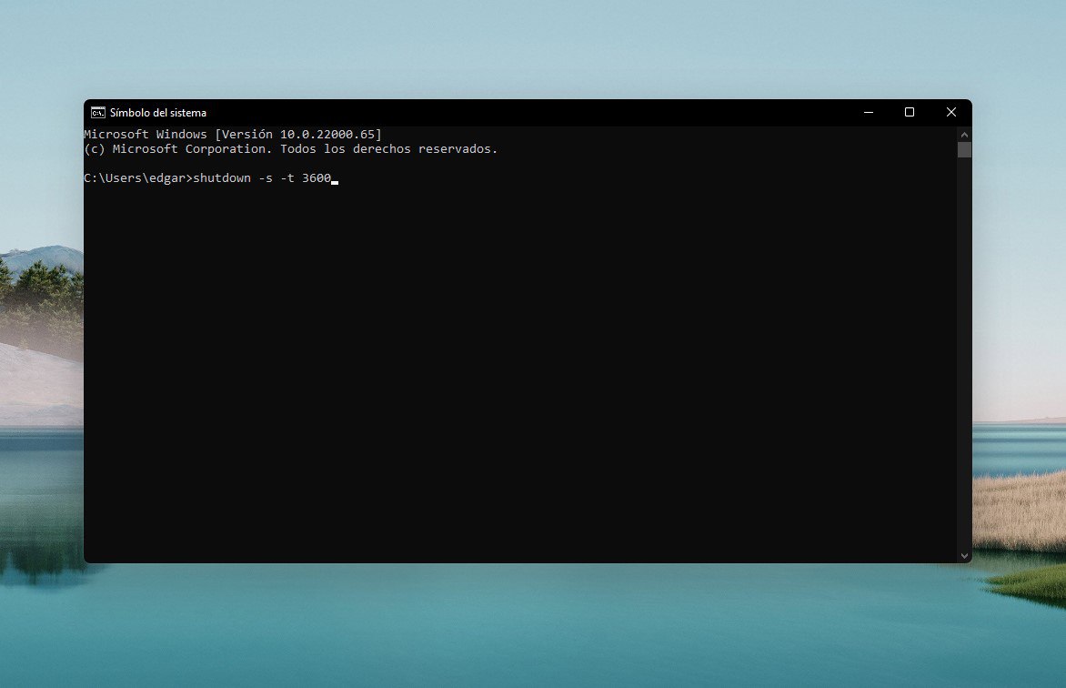Click the Microsoft Corporation copyright line

290,148
